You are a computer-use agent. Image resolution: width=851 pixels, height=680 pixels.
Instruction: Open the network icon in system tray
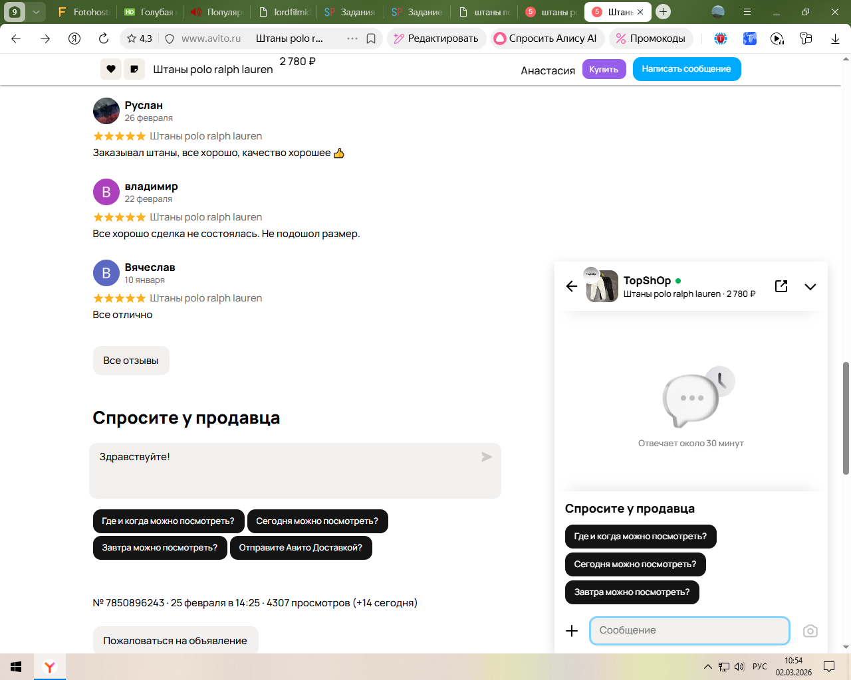(x=724, y=667)
